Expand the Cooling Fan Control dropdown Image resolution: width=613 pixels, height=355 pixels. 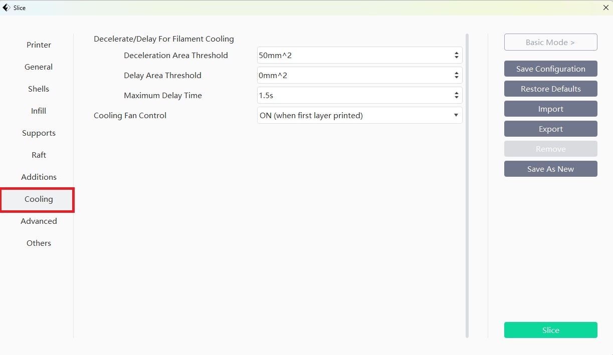click(x=359, y=115)
